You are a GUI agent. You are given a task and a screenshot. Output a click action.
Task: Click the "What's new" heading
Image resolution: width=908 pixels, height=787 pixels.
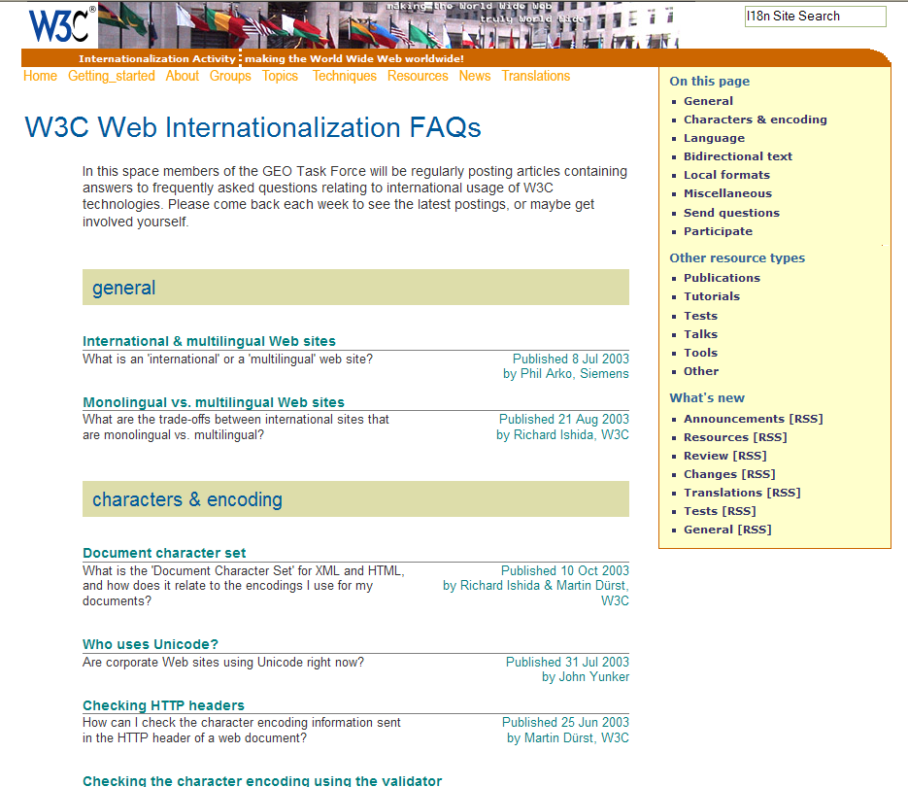(x=707, y=398)
